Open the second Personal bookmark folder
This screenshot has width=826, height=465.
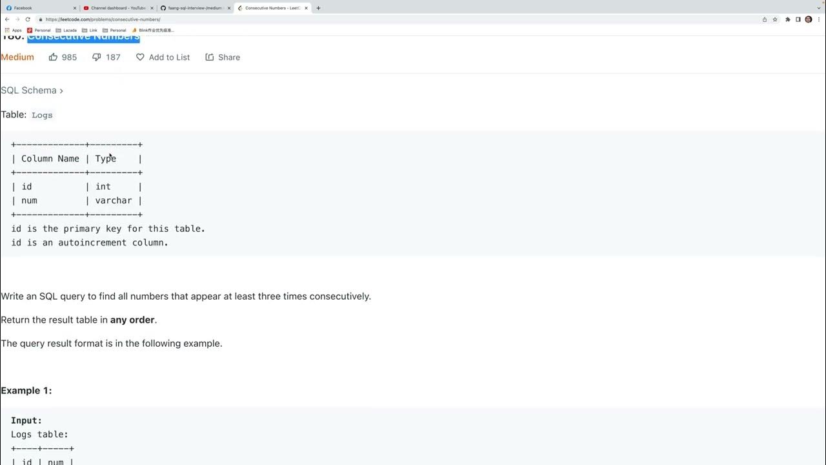tap(114, 30)
